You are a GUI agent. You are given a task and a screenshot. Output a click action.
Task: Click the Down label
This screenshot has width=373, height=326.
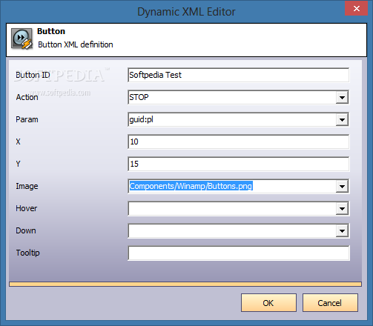coord(26,230)
